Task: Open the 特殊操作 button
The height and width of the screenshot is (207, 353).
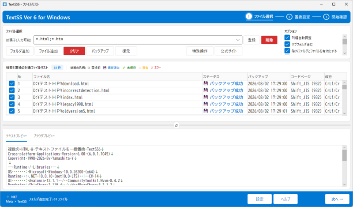Action: point(200,51)
